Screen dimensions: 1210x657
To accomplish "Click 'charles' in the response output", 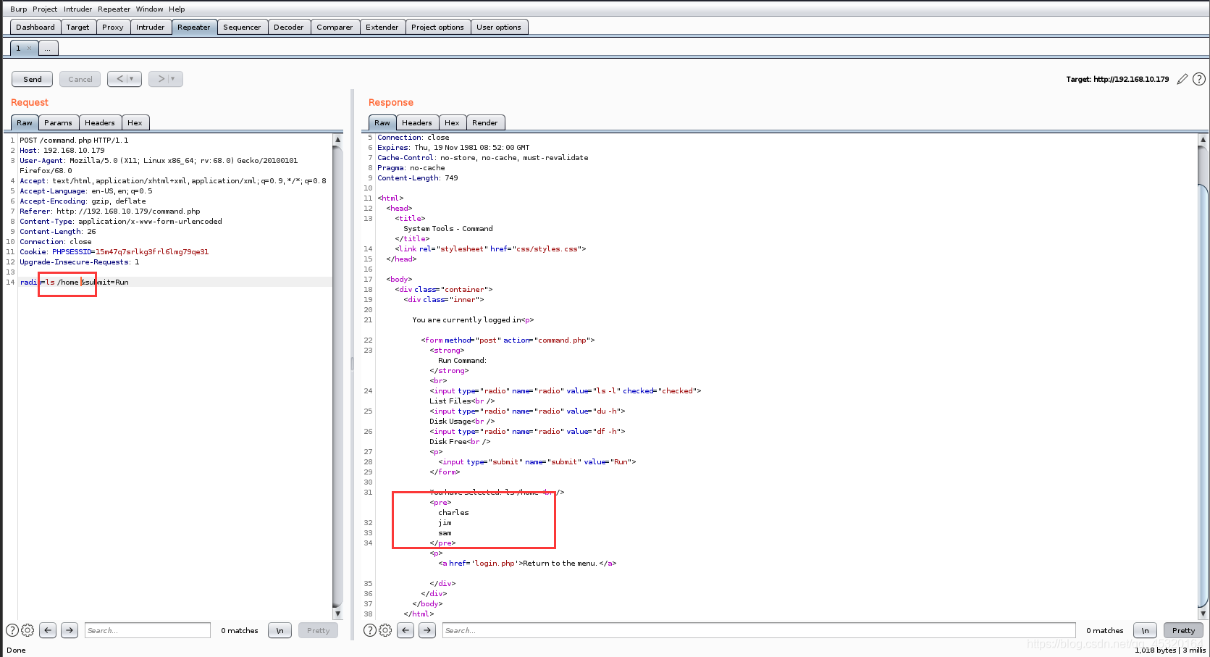I will pyautogui.click(x=453, y=513).
